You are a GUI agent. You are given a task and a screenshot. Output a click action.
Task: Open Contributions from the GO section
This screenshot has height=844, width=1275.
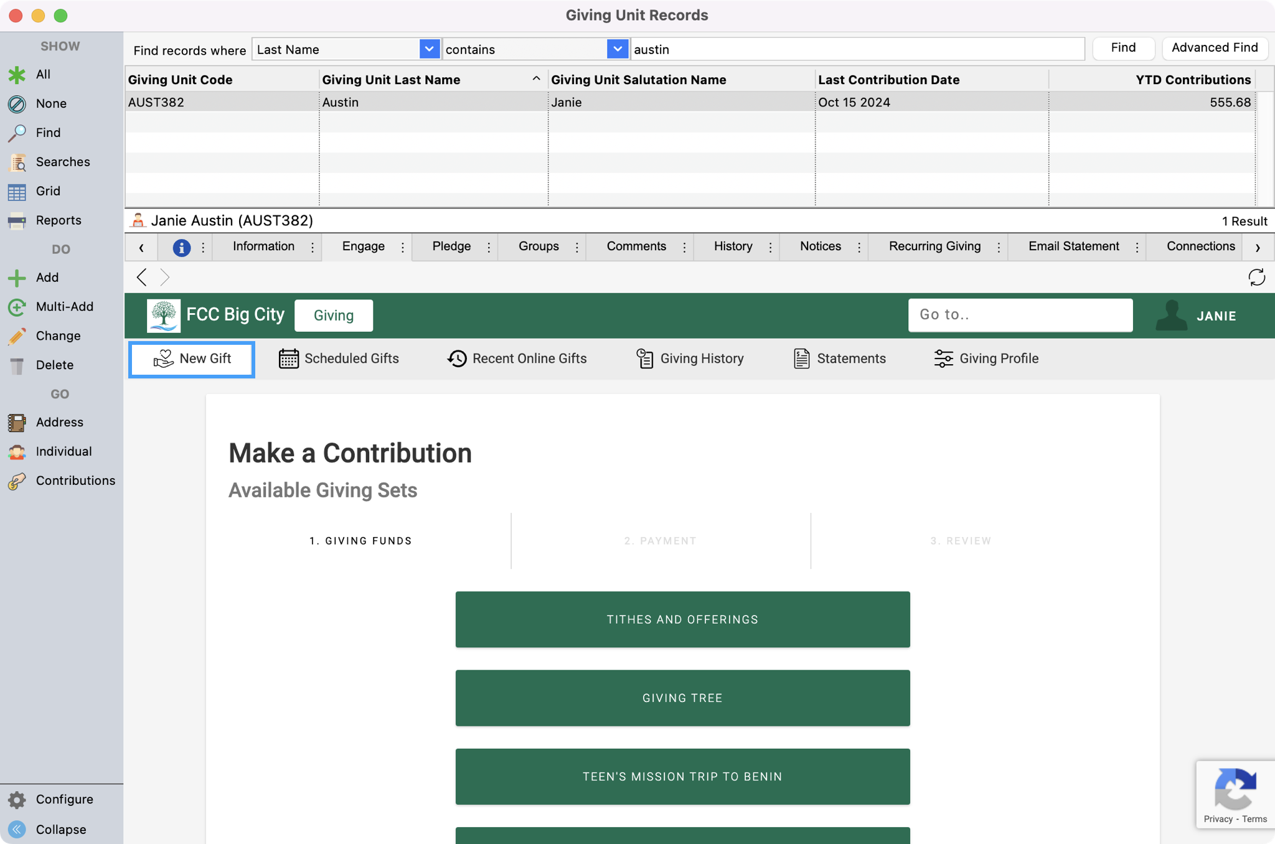tap(17, 481)
